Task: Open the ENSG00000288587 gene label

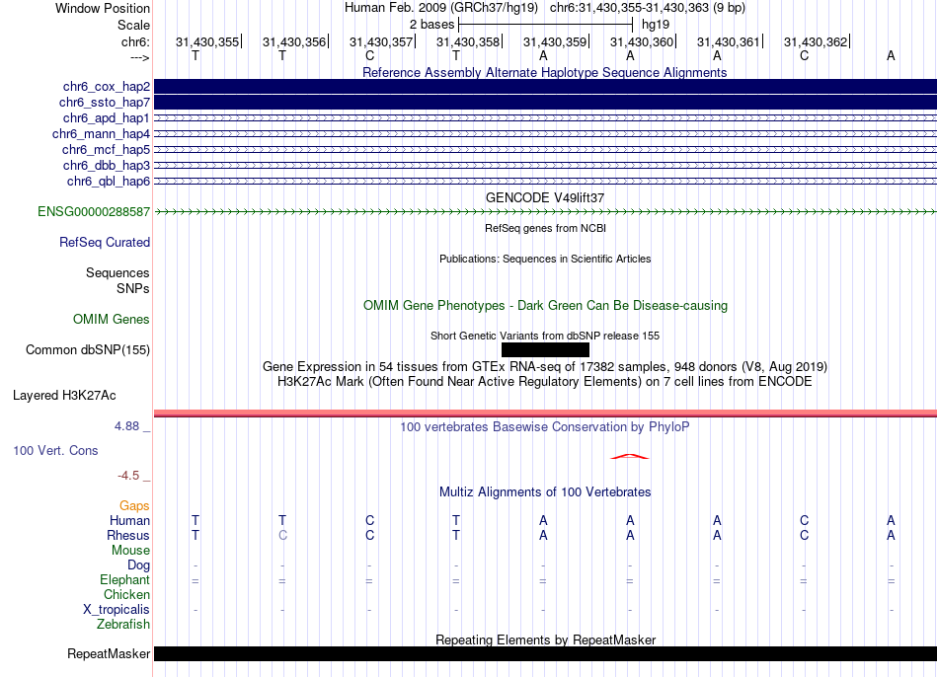Action: coord(94,212)
